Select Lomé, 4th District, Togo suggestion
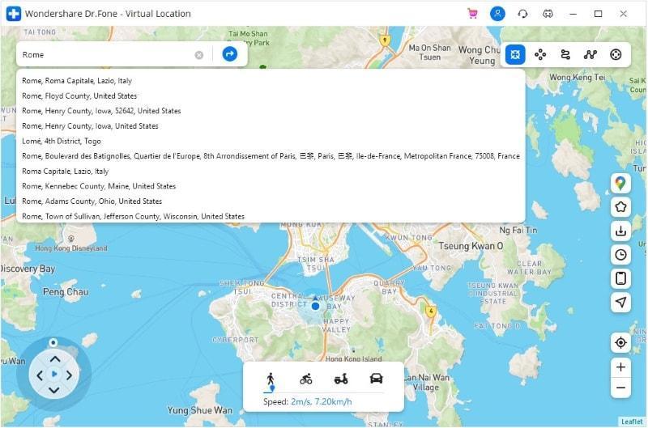The image size is (648, 428). [x=62, y=141]
